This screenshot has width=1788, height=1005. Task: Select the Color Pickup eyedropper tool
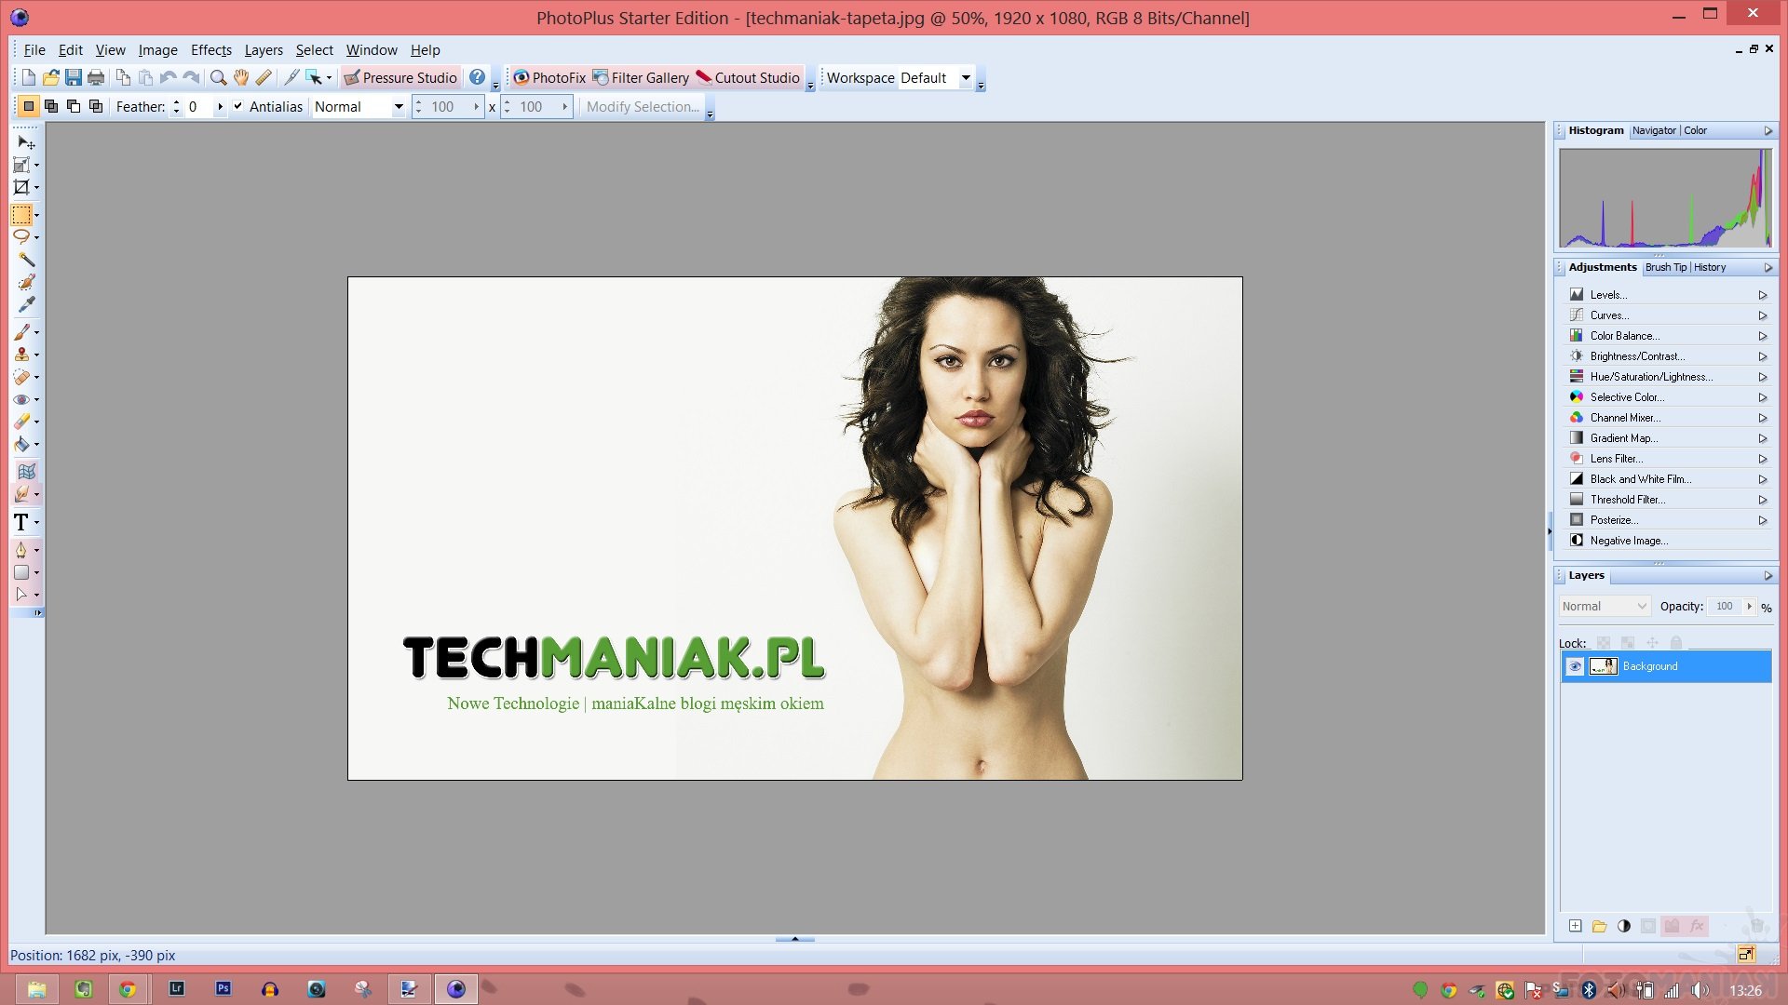click(25, 304)
